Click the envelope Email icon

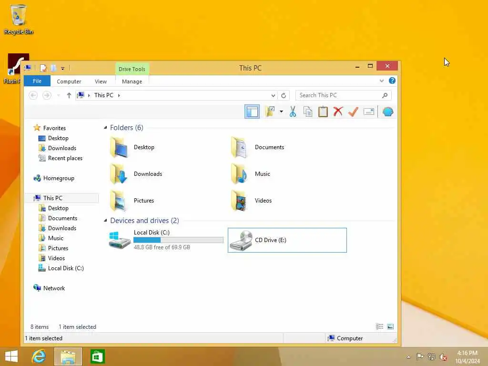click(x=368, y=112)
